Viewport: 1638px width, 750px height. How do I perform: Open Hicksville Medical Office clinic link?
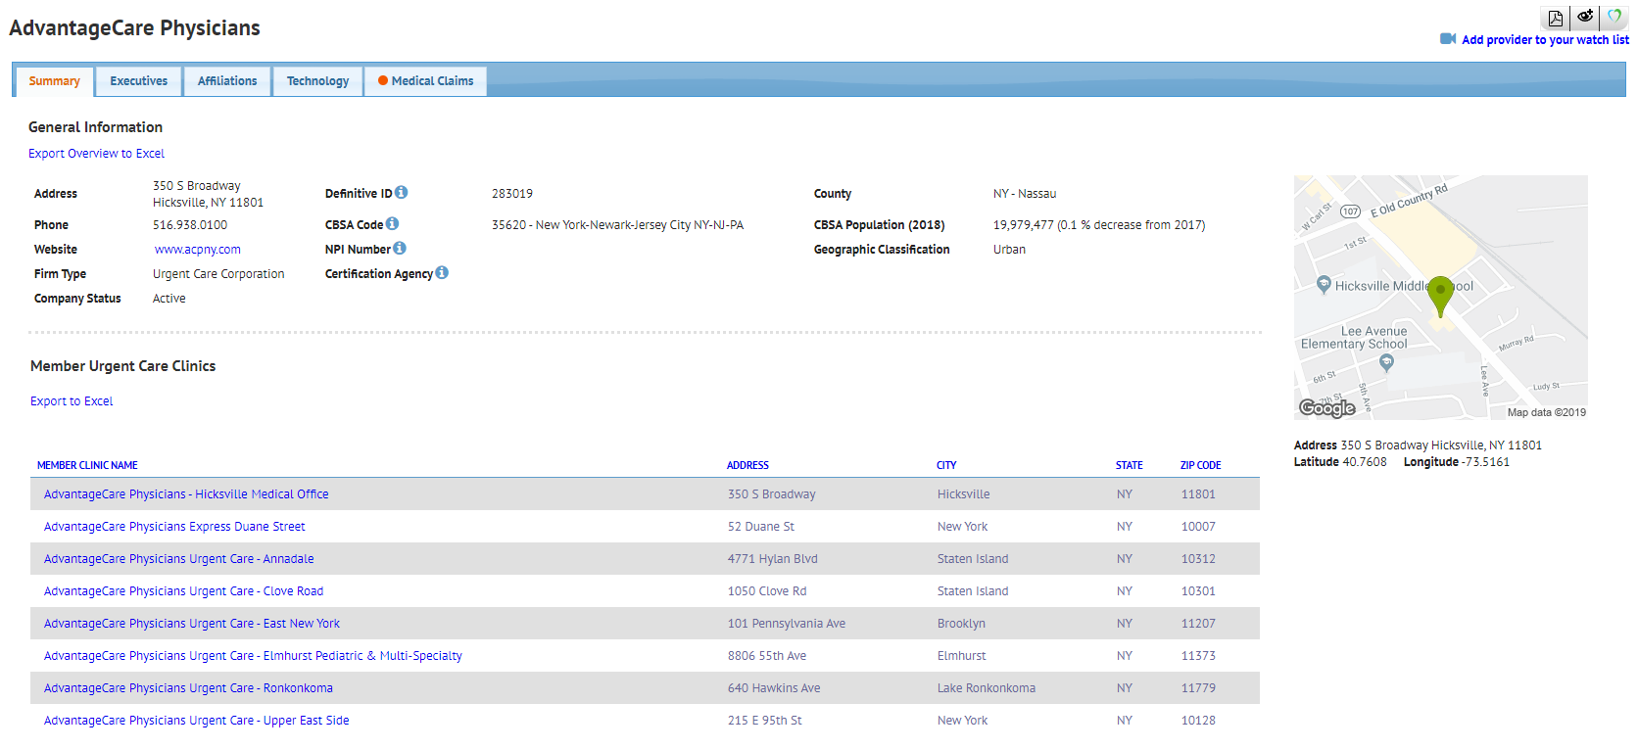coord(186,494)
